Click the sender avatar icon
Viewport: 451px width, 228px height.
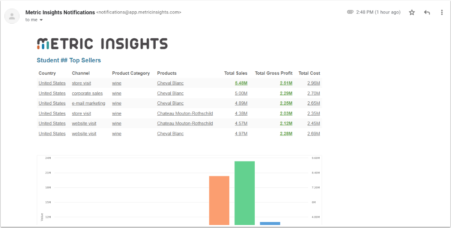coord(12,16)
